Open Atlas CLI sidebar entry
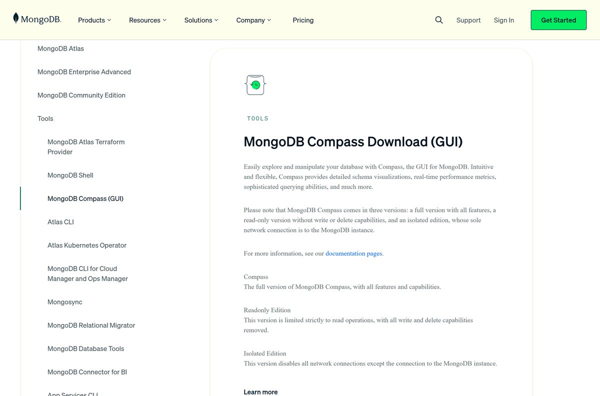Screen dimensions: 600x396 (x=60, y=222)
